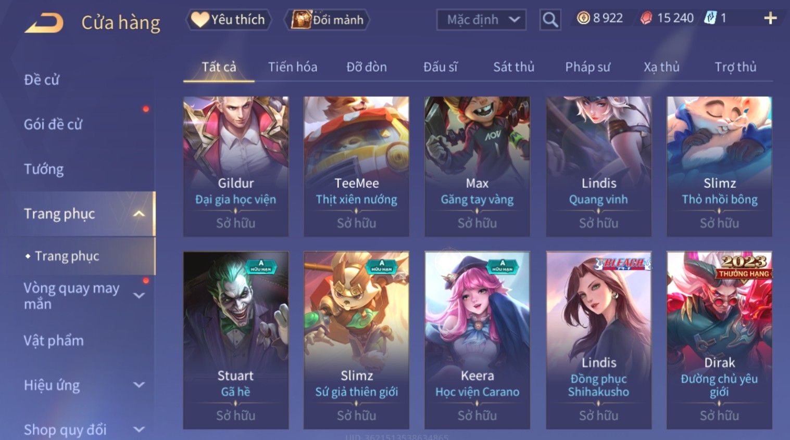This screenshot has height=440, width=790.
Task: Tap the blue ticket currency icon
Action: point(710,18)
